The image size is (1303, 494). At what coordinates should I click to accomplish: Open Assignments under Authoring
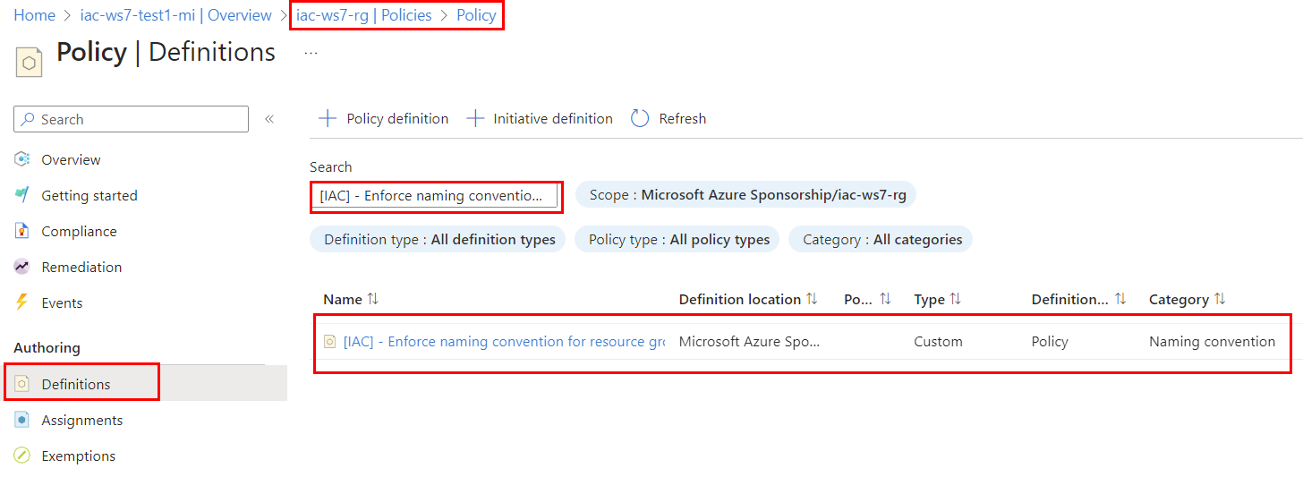click(x=82, y=420)
